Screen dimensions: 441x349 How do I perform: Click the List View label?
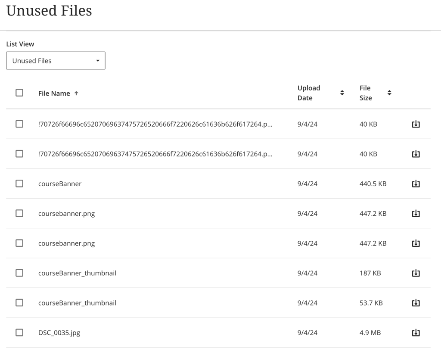click(x=20, y=44)
